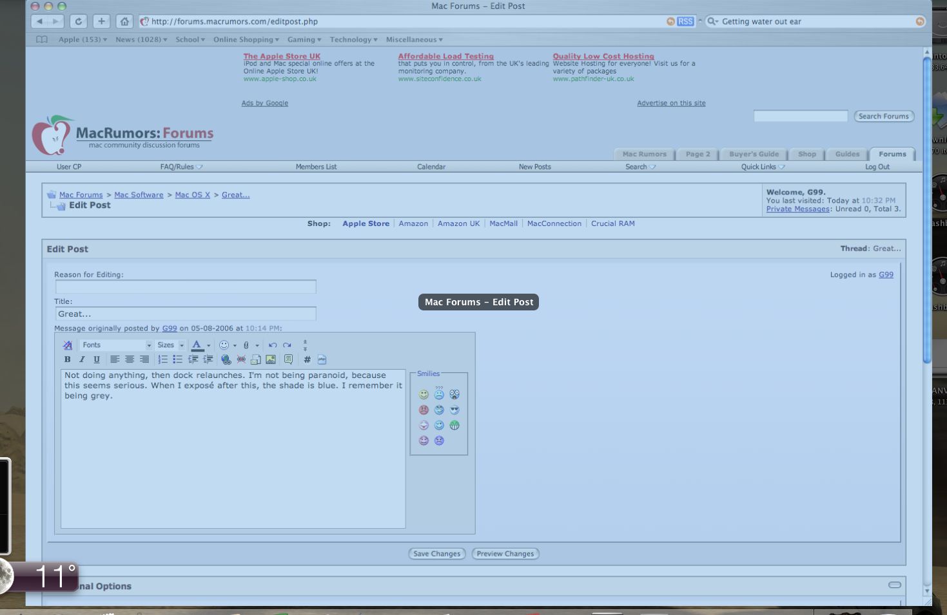Expand the Apple (153) bookmarks folder
This screenshot has height=615, width=947.
pos(83,40)
